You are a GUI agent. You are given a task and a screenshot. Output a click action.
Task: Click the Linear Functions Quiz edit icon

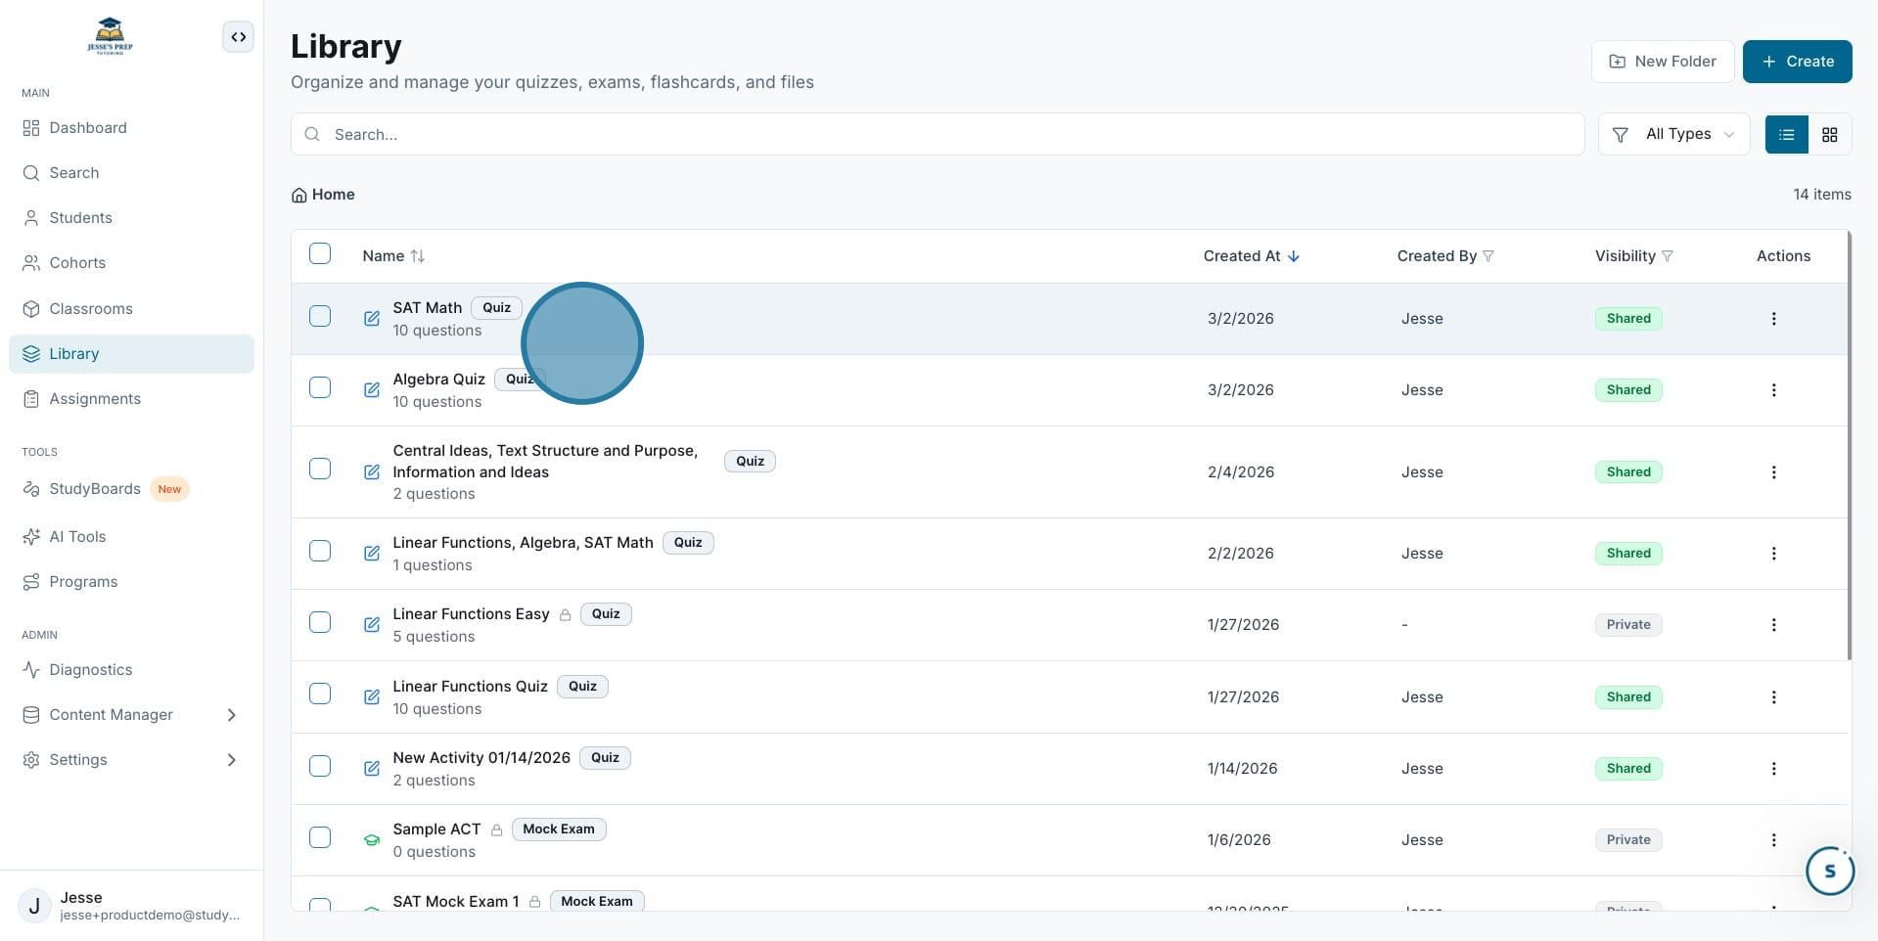pos(372,697)
